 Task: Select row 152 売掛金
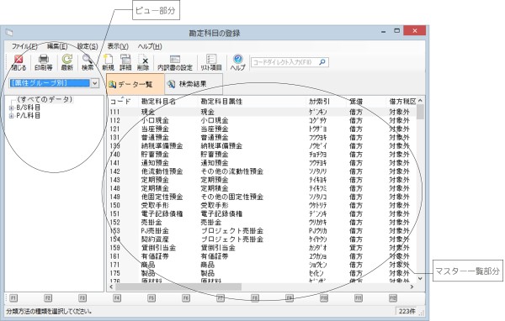coord(262,222)
